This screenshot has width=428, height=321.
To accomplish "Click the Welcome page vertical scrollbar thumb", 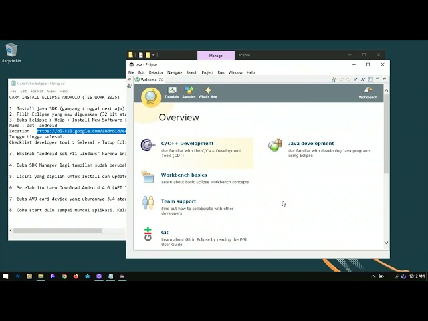I will [x=386, y=134].
